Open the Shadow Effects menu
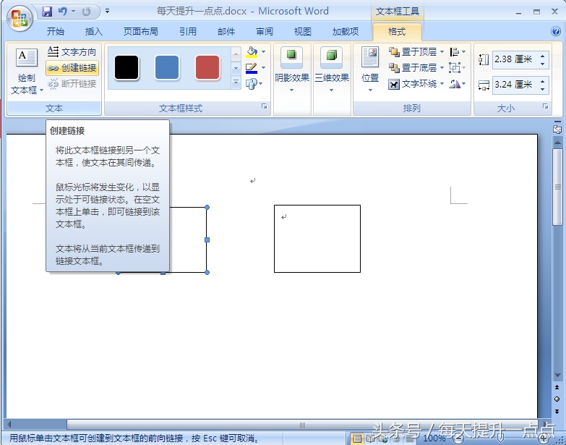The height and width of the screenshot is (445, 566). [x=291, y=69]
